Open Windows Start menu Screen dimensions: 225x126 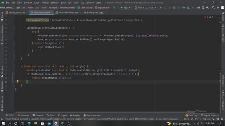(x=3, y=123)
